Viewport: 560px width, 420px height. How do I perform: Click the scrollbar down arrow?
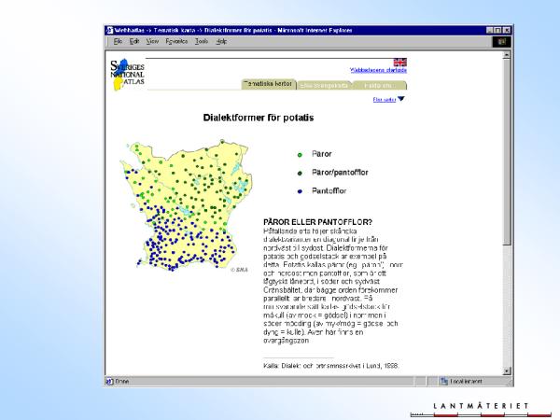click(507, 370)
